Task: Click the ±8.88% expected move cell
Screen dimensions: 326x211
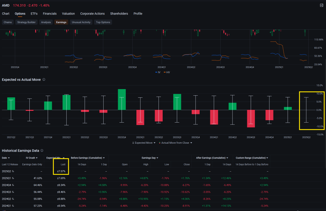Action: coord(61,199)
